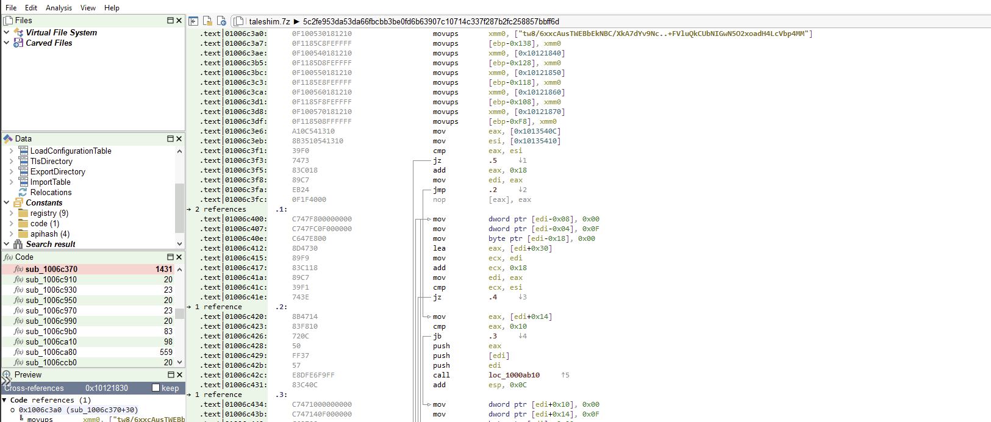Click the document with refresh toolbar icon

click(221, 21)
